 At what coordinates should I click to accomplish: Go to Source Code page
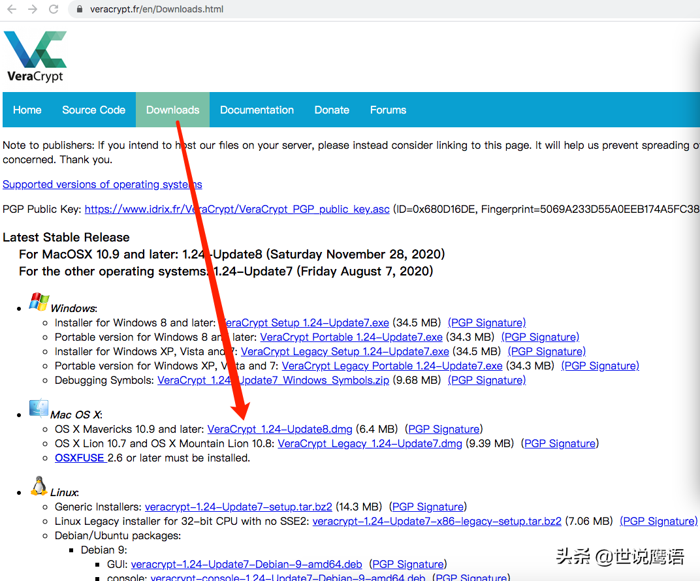pyautogui.click(x=93, y=110)
